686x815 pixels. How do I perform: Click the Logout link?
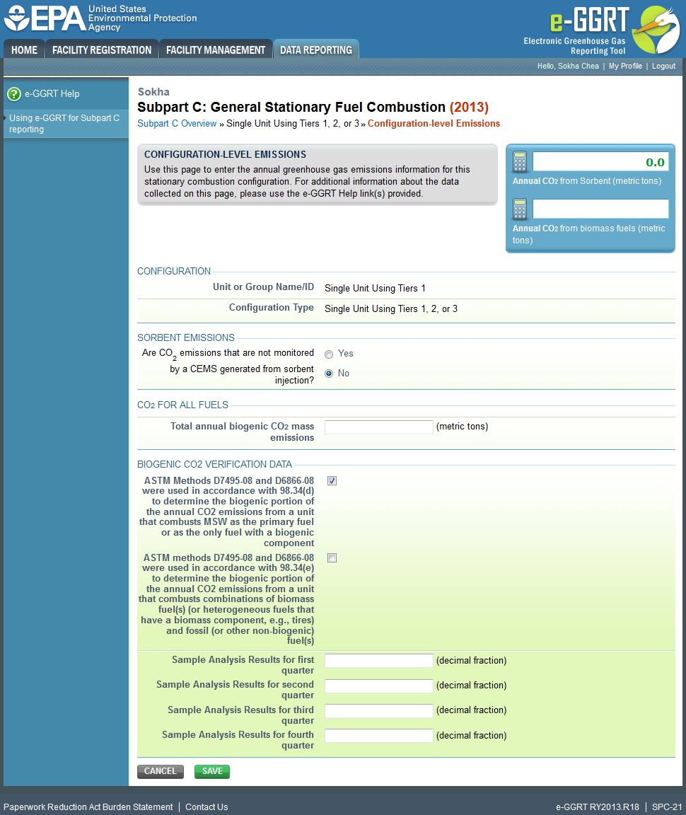663,66
